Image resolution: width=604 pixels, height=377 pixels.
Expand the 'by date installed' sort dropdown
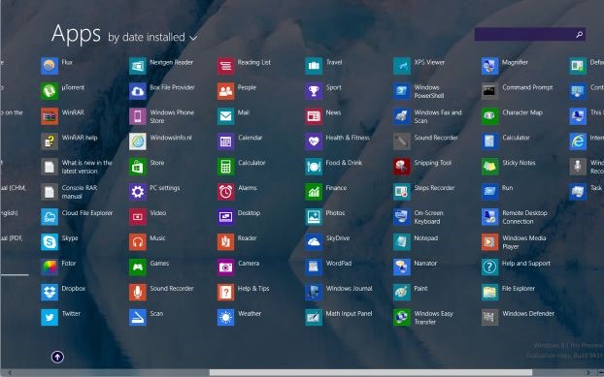point(152,37)
